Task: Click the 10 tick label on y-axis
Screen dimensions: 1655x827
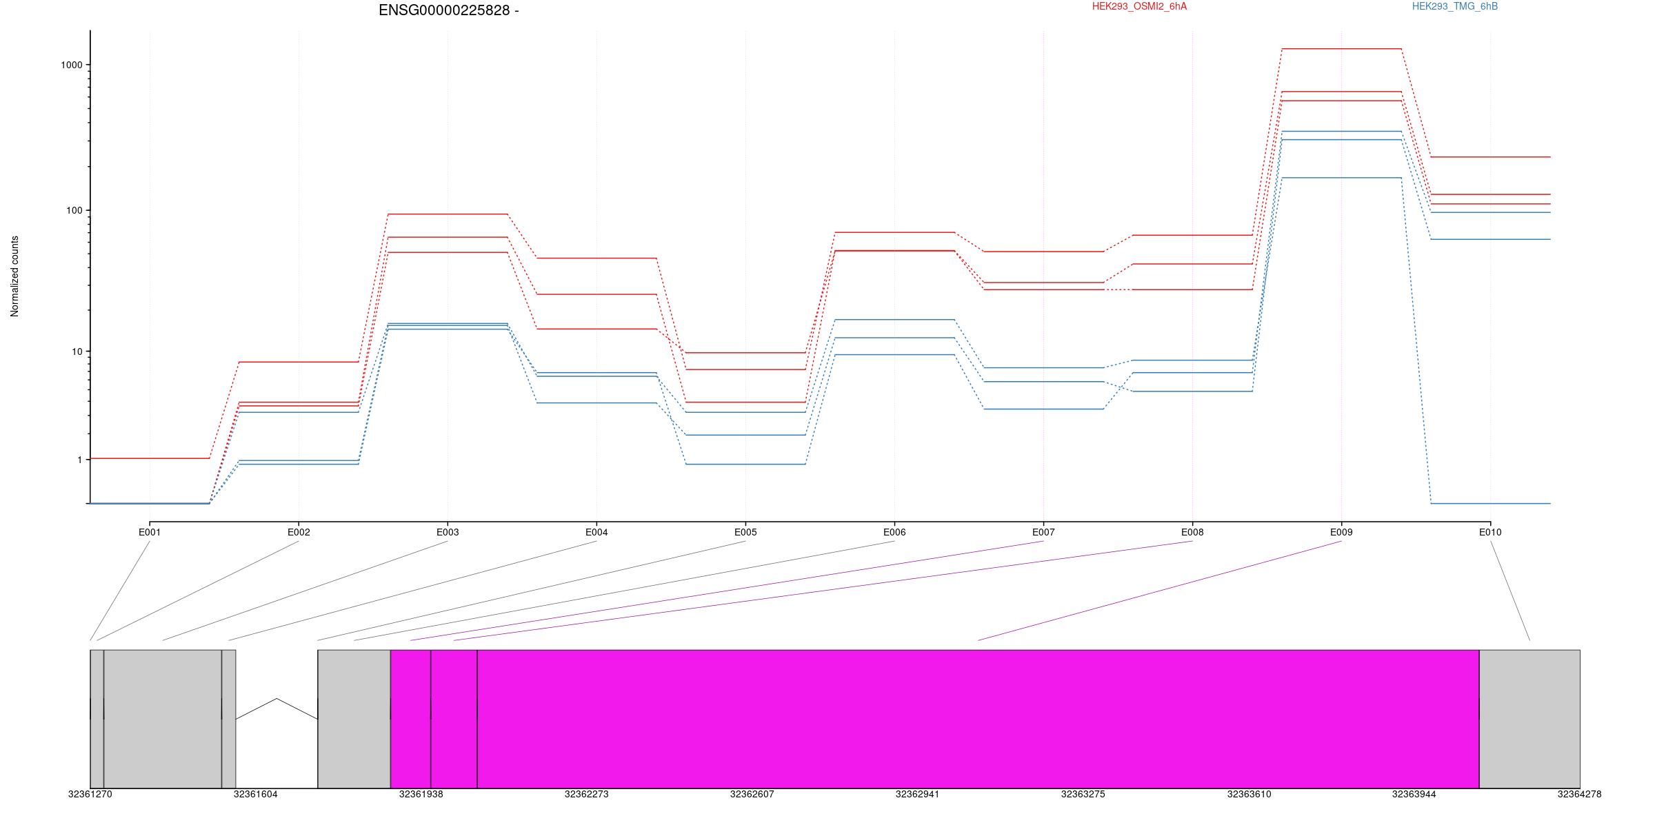Action: [77, 351]
